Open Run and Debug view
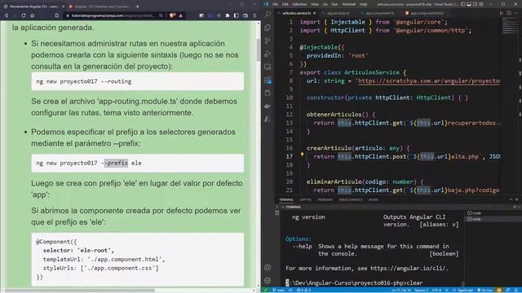This screenshot has width=522, height=293. (x=268, y=54)
